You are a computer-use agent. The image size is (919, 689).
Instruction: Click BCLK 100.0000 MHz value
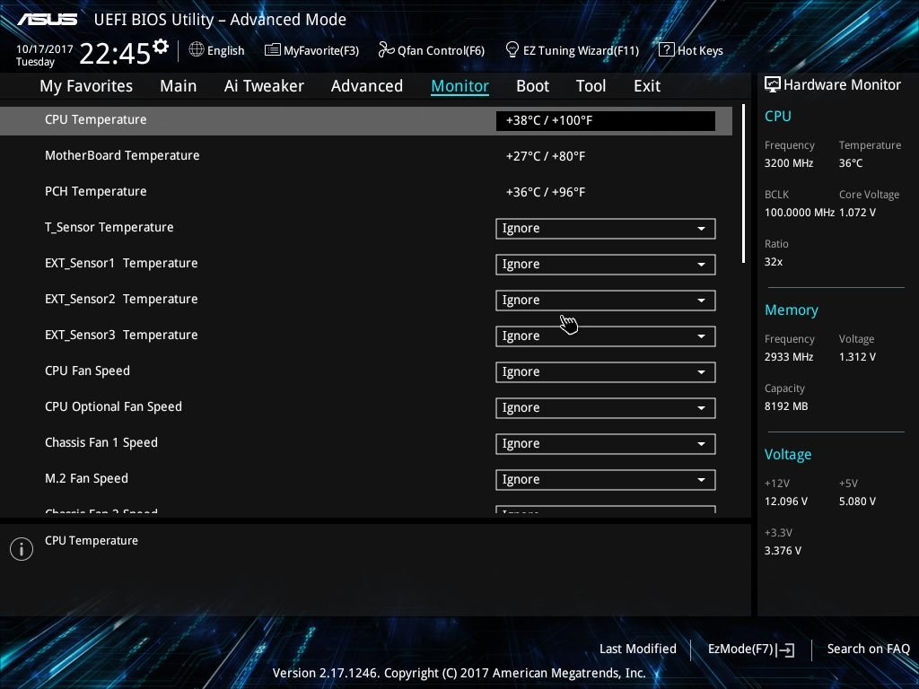click(799, 212)
